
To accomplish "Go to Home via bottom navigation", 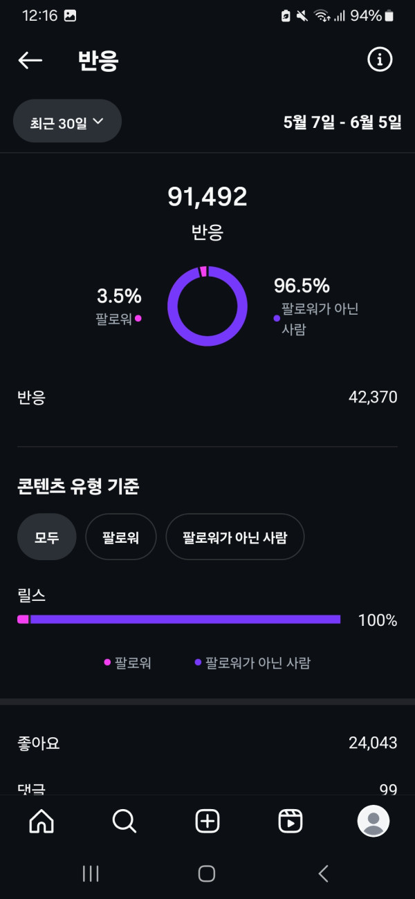I will pyautogui.click(x=41, y=821).
